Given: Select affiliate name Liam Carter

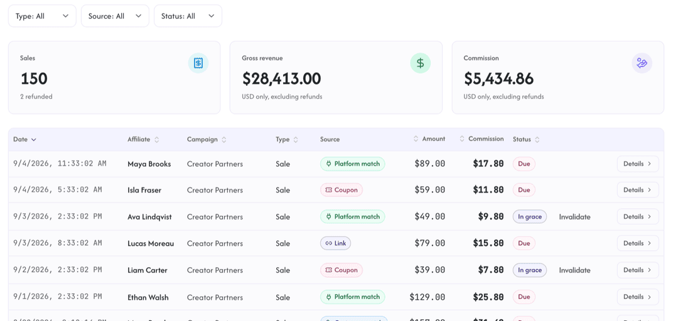Looking at the screenshot, I should click(147, 270).
